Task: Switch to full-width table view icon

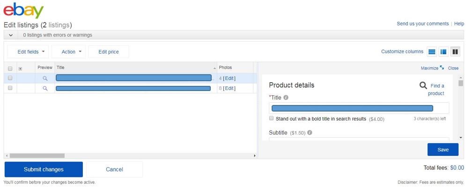Action: tap(432, 51)
